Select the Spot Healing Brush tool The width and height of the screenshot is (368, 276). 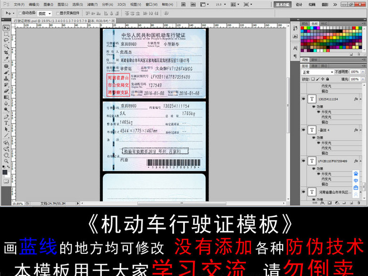pyautogui.click(x=6, y=67)
